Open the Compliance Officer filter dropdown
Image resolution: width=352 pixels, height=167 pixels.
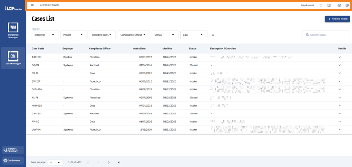pyautogui.click(x=133, y=35)
